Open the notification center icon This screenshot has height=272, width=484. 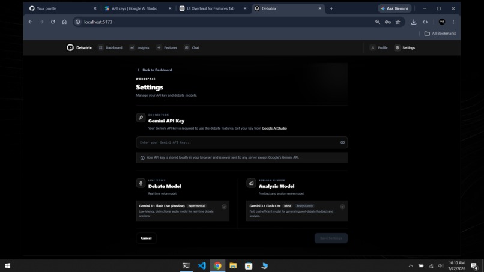click(474, 266)
